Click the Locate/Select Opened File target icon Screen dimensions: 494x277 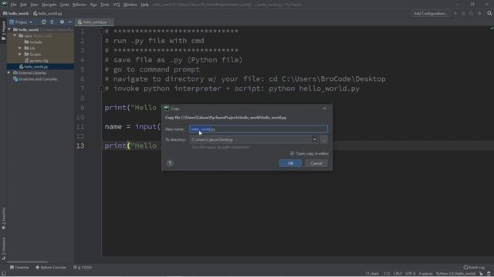(x=43, y=22)
